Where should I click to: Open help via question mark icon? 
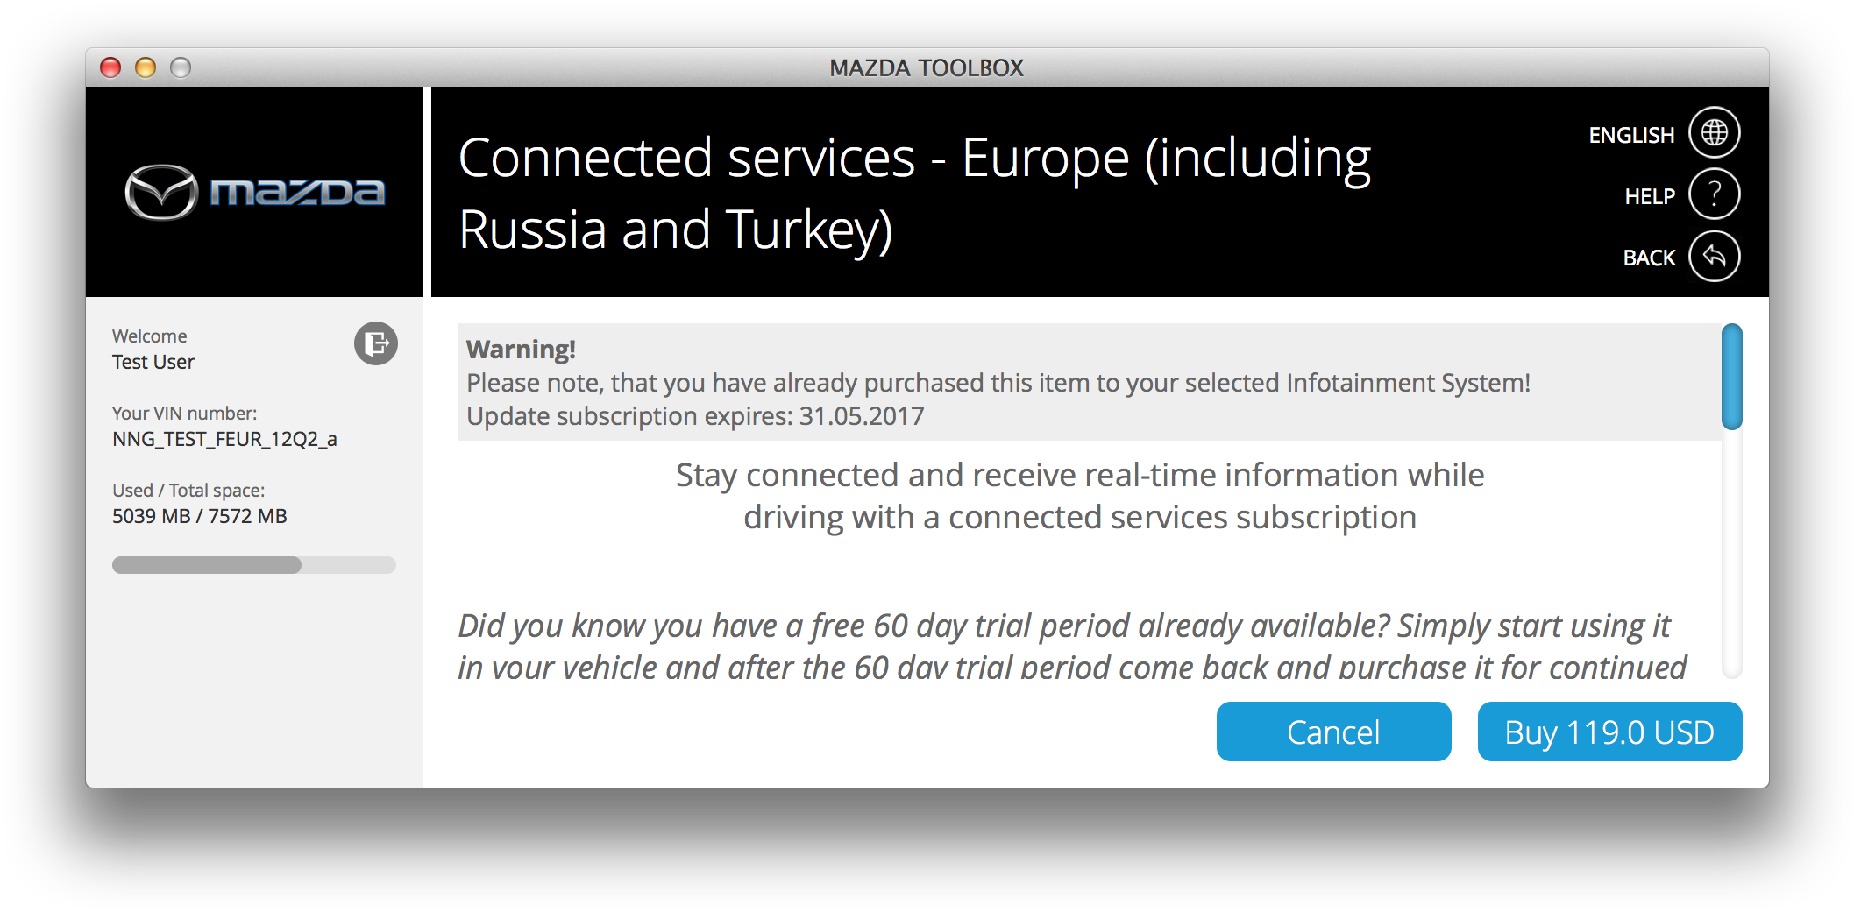1714,194
